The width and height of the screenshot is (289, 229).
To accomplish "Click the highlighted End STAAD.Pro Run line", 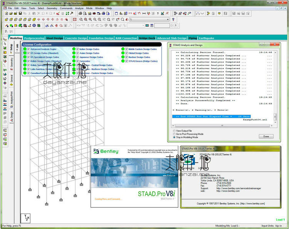I will [212, 117].
